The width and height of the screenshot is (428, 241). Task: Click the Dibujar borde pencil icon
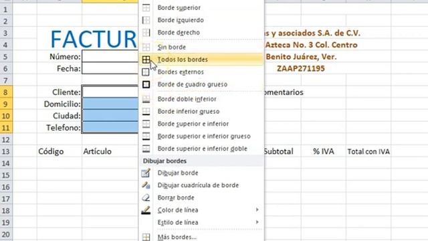click(146, 173)
